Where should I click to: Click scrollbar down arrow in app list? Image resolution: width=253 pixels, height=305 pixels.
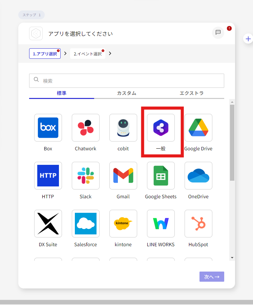click(232, 258)
